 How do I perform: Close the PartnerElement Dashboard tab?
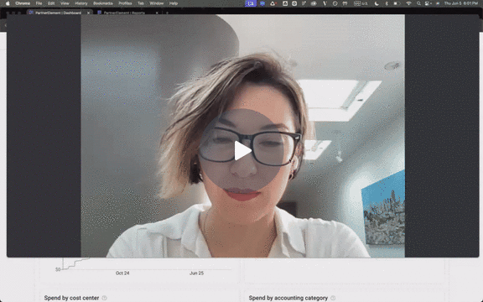point(88,13)
